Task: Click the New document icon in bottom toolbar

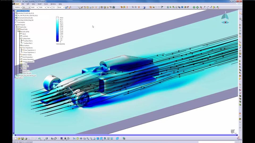Action: pyautogui.click(x=16, y=138)
